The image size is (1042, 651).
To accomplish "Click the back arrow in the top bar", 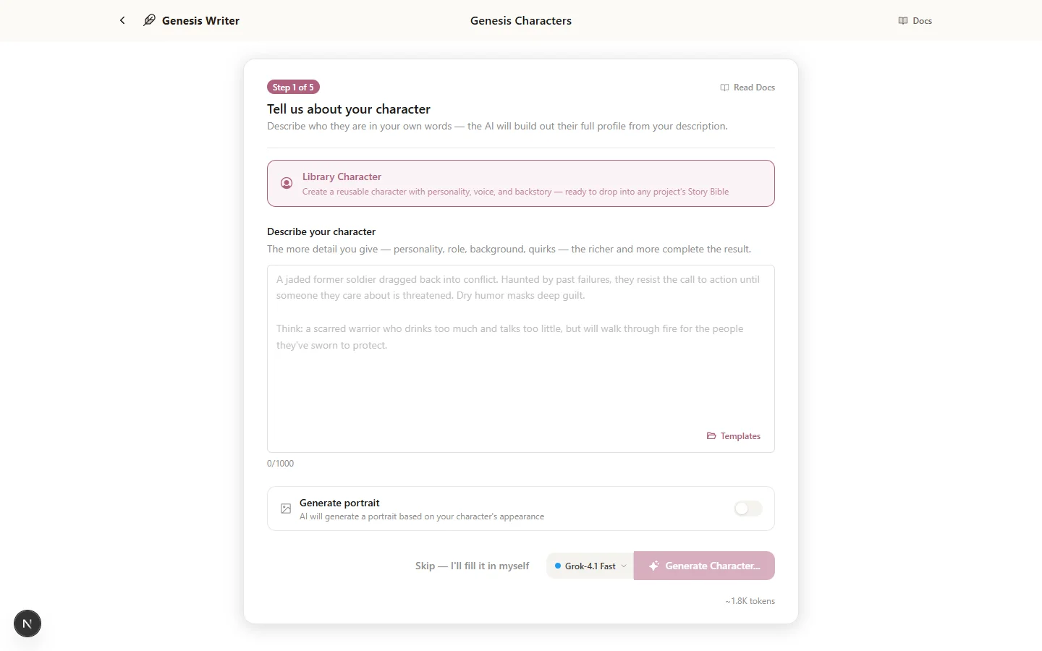I will pos(122,20).
